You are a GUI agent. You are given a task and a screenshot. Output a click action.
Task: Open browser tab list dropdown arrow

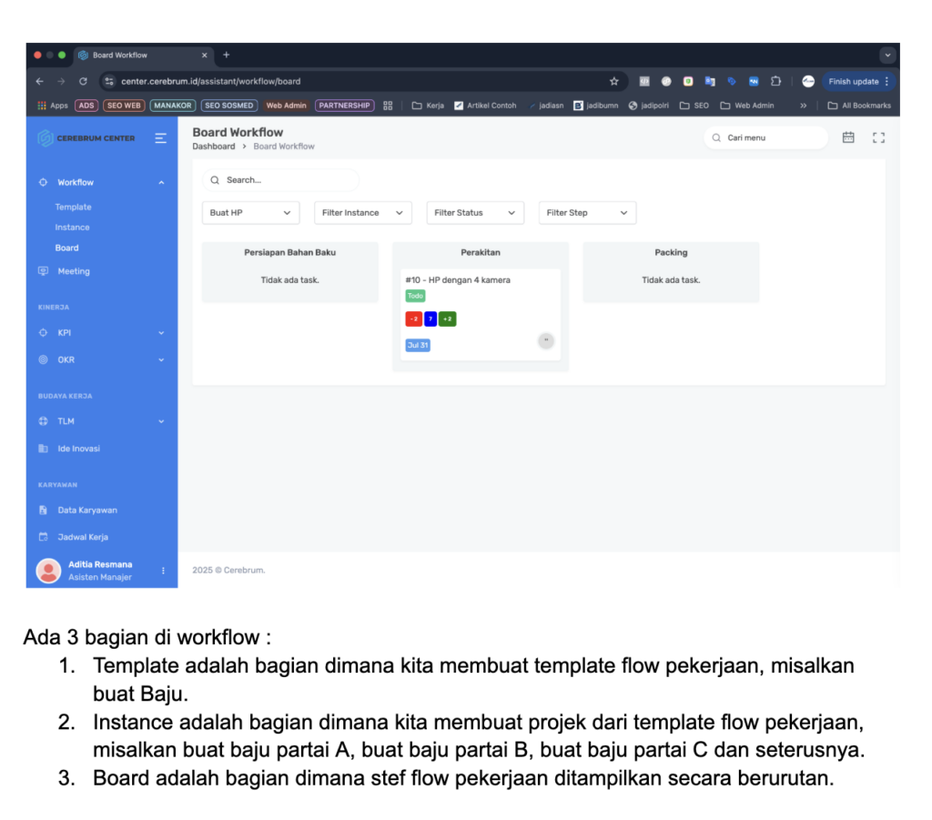pos(887,56)
